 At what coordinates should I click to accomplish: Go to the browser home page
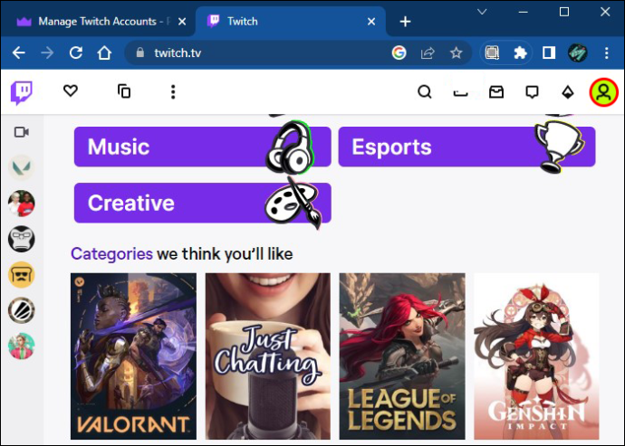coord(104,52)
